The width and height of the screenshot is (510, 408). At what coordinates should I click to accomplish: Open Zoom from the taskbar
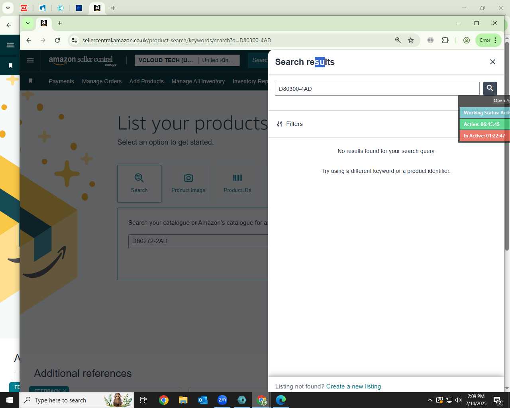point(222,400)
